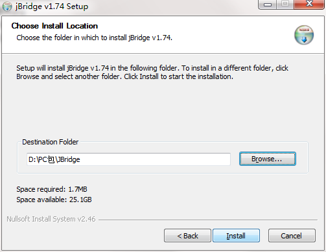The height and width of the screenshot is (252, 326).
Task: Click the jBridge setup title bar icon
Action: point(7,6)
